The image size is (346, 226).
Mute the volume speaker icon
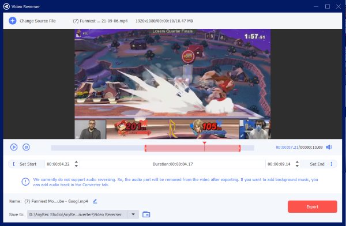[x=329, y=147]
